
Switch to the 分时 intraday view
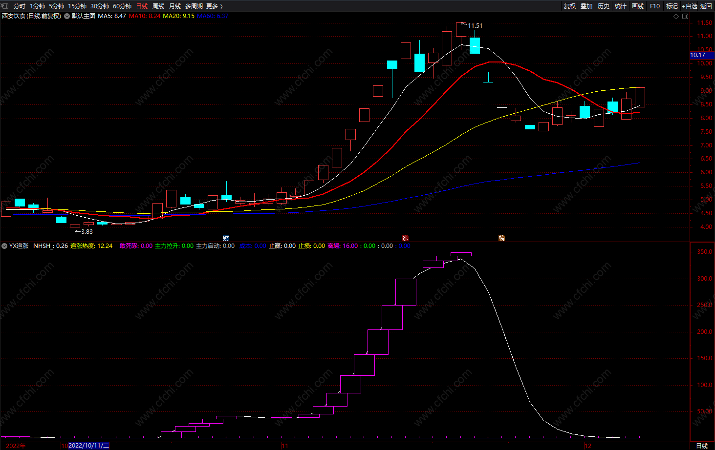point(20,6)
